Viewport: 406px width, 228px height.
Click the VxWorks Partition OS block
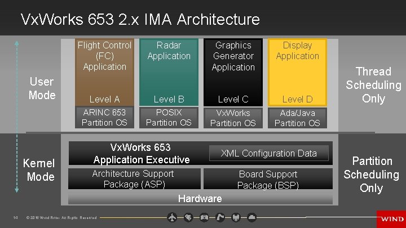click(x=233, y=118)
